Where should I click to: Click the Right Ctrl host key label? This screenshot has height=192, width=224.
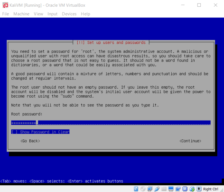tap(211, 189)
